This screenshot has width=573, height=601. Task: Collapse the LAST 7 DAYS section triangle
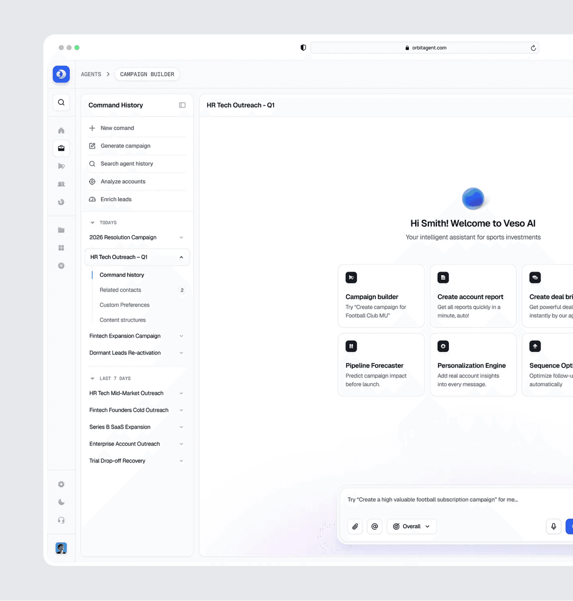pos(93,378)
